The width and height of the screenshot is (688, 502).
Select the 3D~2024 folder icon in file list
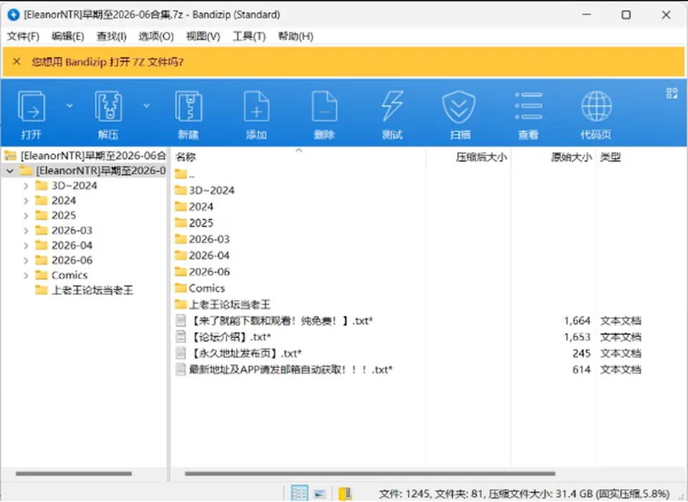pyautogui.click(x=181, y=190)
